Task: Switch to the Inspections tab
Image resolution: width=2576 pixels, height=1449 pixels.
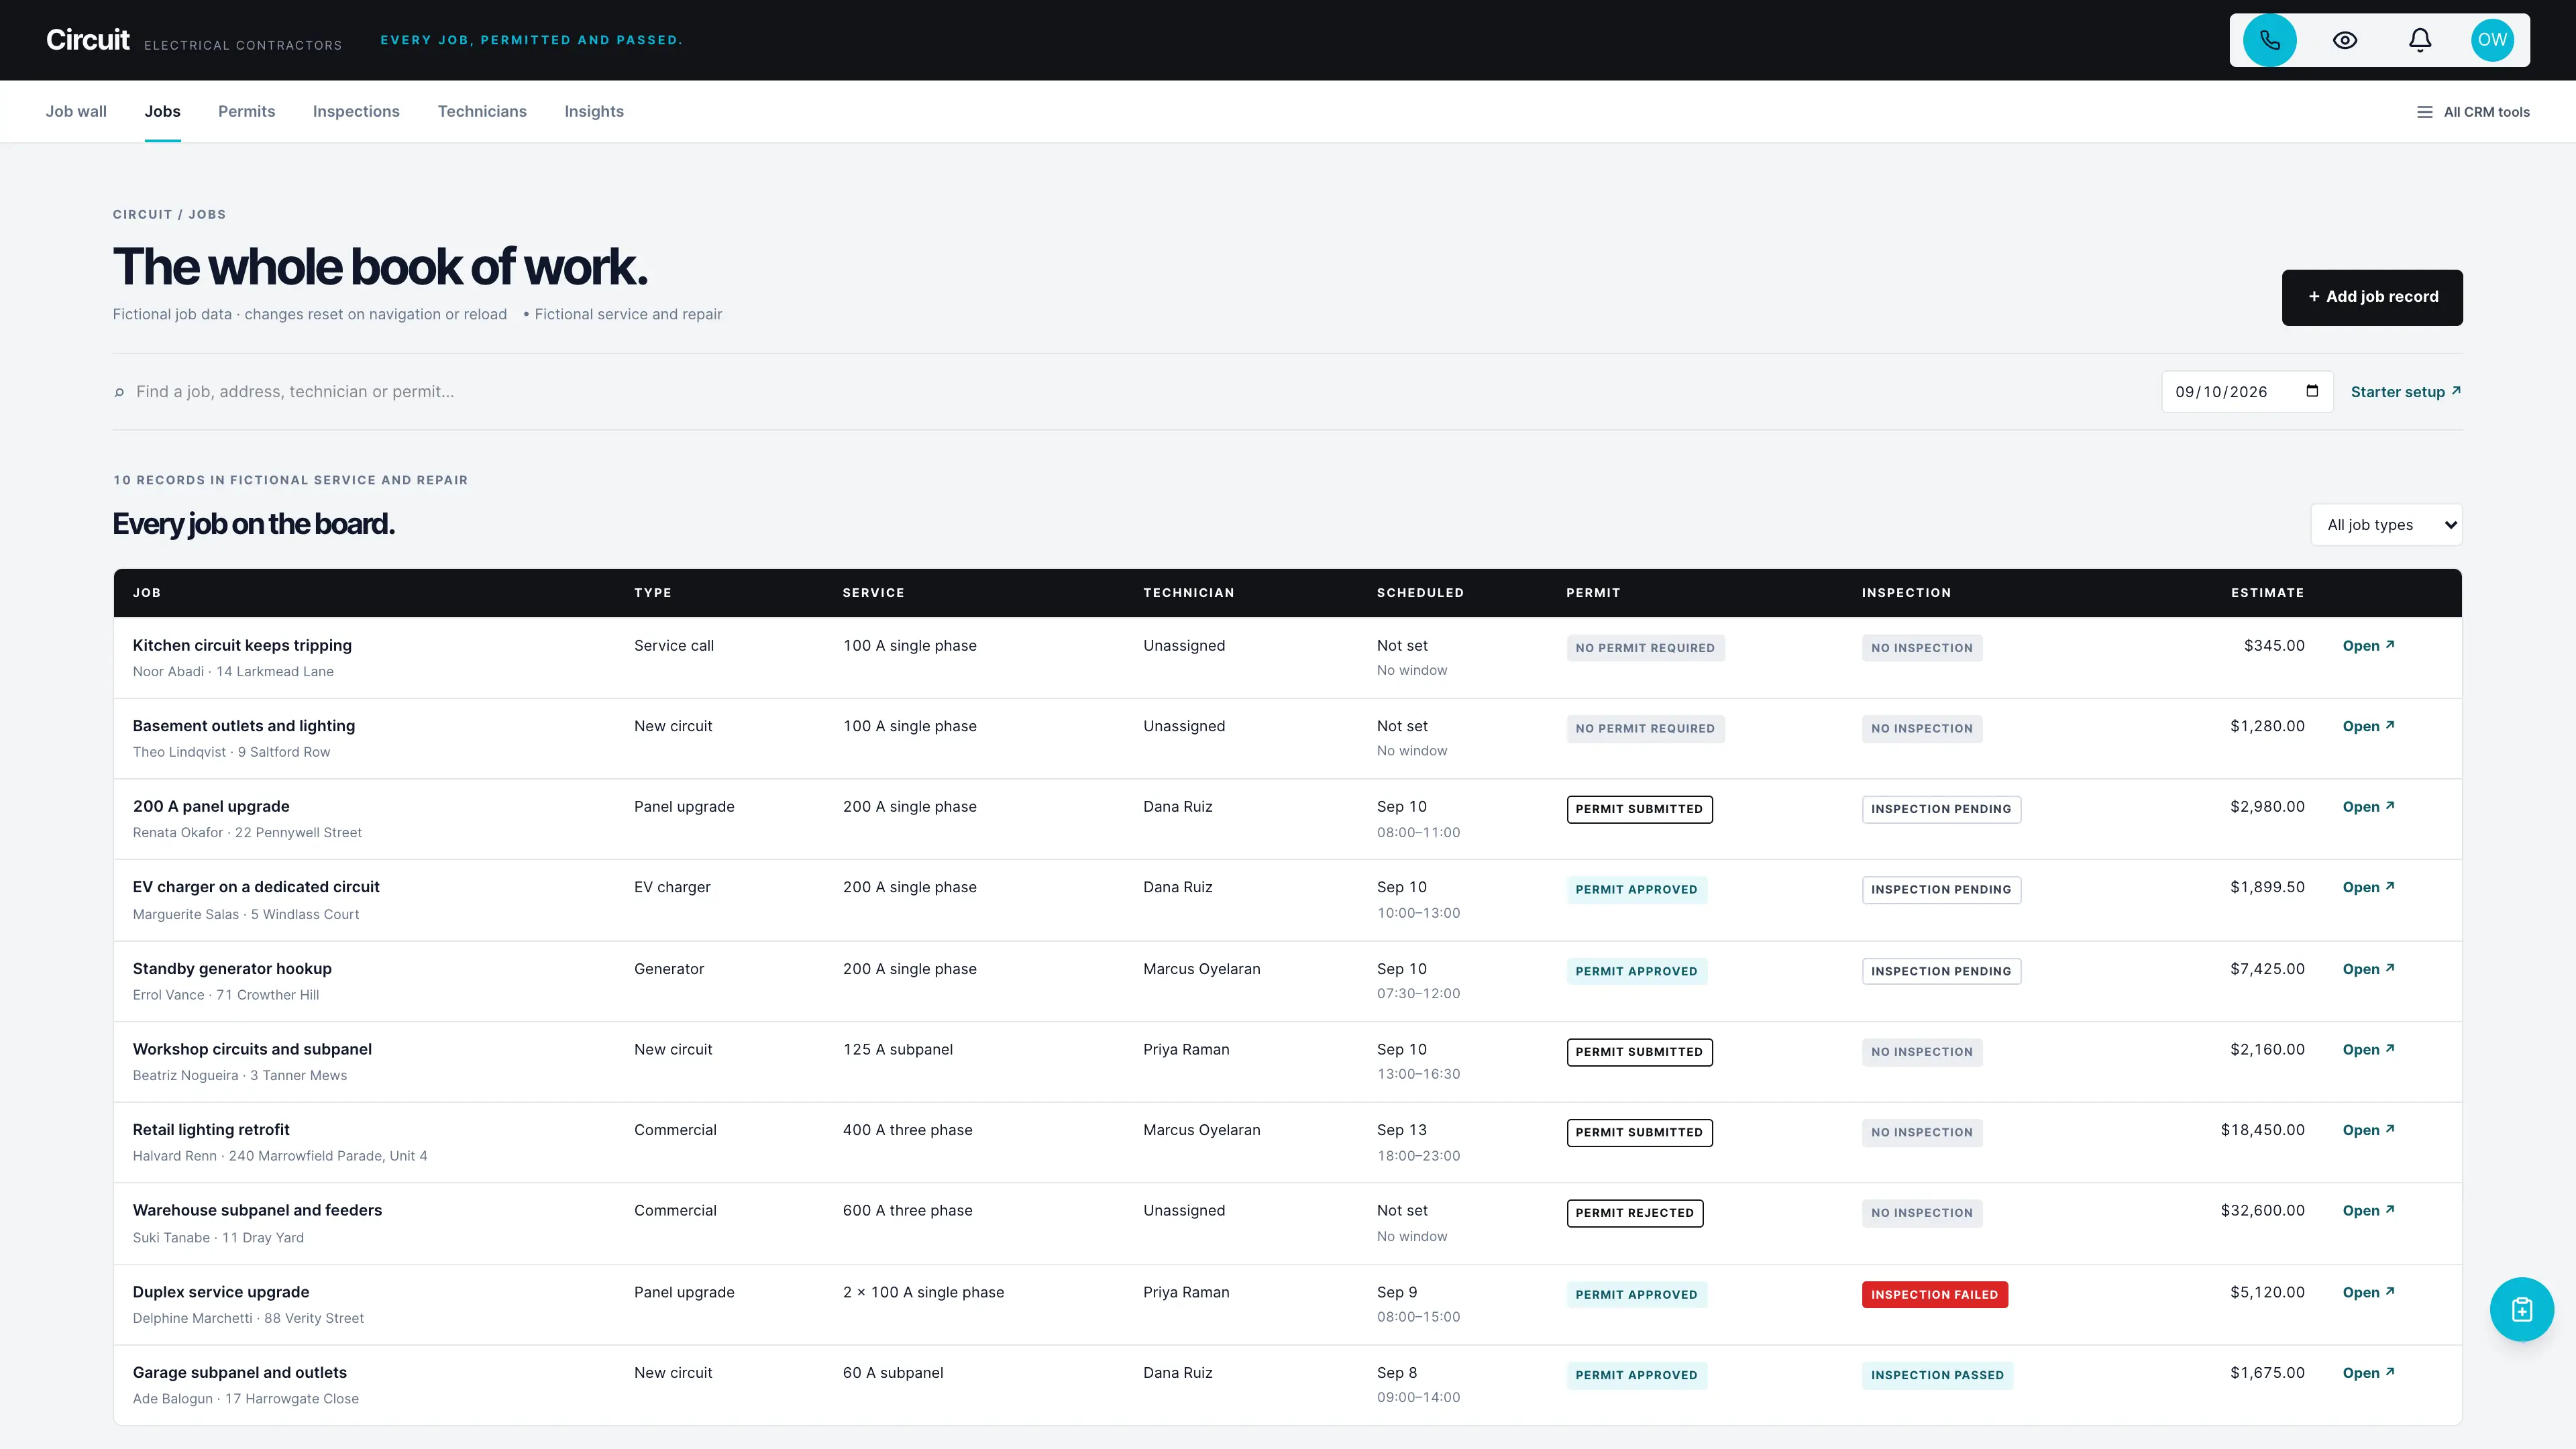Action: pyautogui.click(x=356, y=112)
